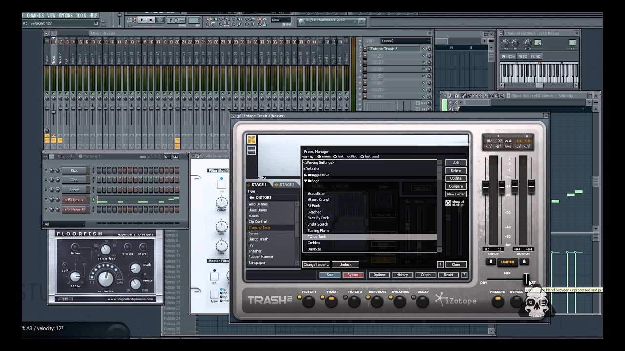Viewport: 625px width, 351px height.
Task: Click the Filter 2 module knob
Action: tap(354, 302)
